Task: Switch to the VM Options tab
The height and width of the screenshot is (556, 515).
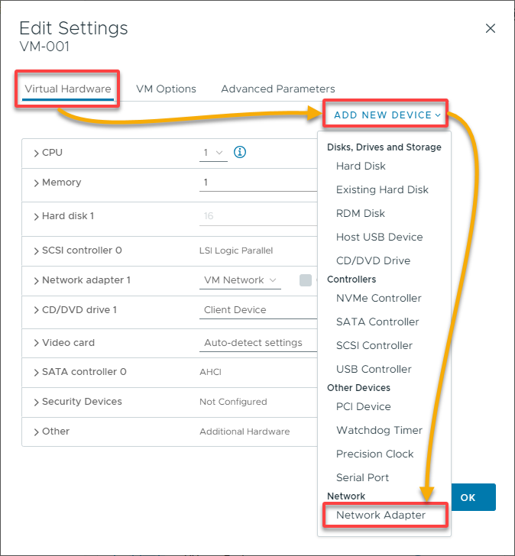Action: 166,89
